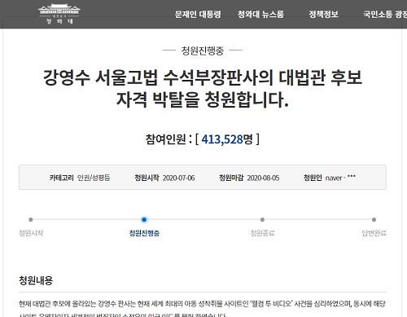Click the Cheong Wa Dae (청와대) logo
The width and height of the screenshot is (407, 317).
pos(59,14)
